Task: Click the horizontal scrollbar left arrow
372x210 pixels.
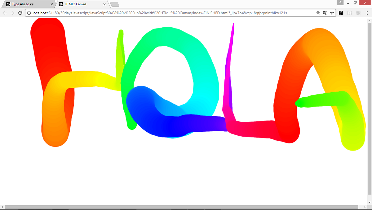Action: 2,208
